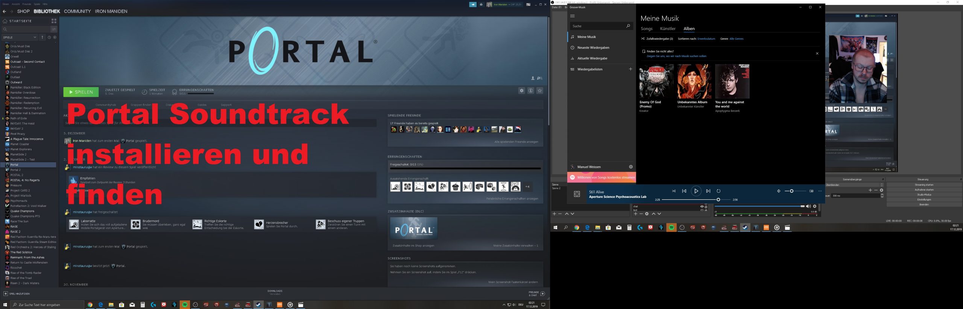963x309 pixels.
Task: Open the Portal soundtrack DLC thumbnail
Action: click(x=413, y=228)
